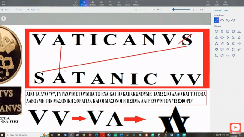Select the circle 2D shape
Viewport: 244px width, 137px height.
pos(216,31)
